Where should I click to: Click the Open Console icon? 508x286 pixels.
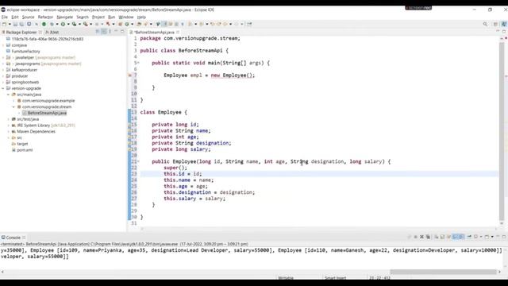click(x=487, y=237)
